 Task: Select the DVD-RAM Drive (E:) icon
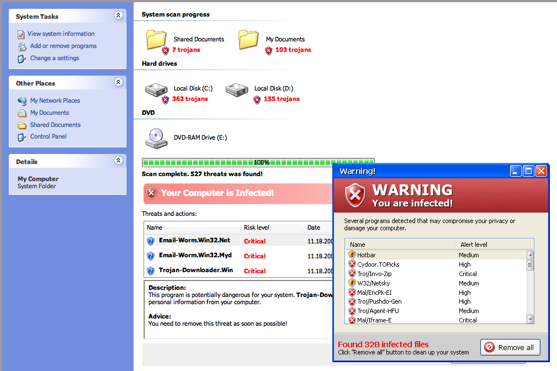[x=156, y=138]
